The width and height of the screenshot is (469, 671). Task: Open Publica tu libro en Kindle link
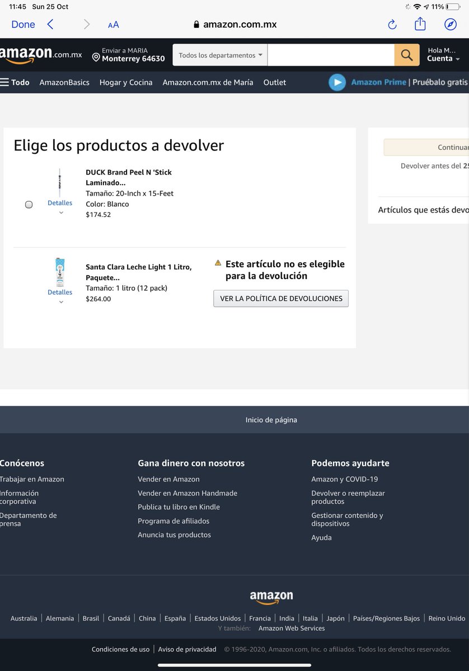pos(179,507)
